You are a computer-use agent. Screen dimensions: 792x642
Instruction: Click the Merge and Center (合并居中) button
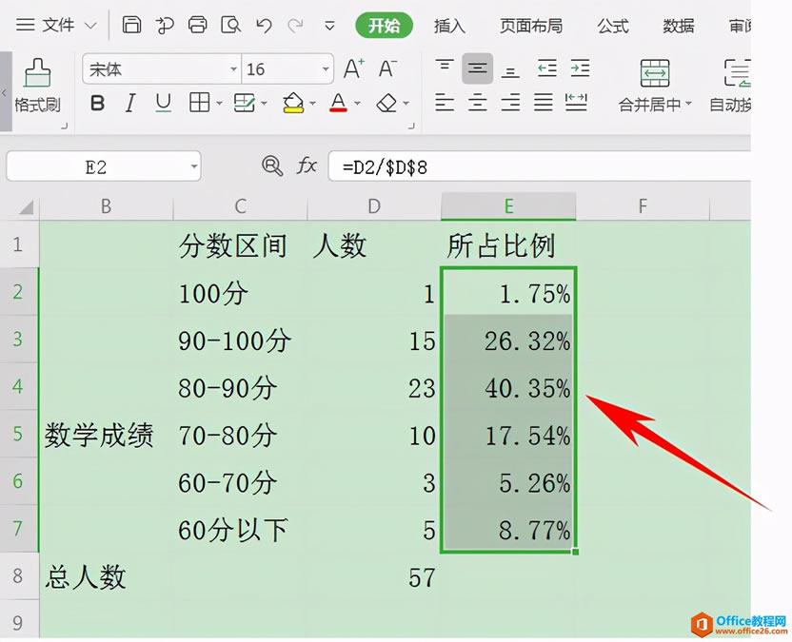(655, 86)
